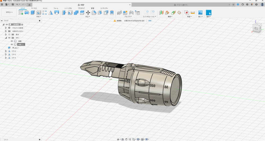This screenshot has width=265, height=141.
Task: Open the 検査 dropdown menu
Action: (x=189, y=17)
